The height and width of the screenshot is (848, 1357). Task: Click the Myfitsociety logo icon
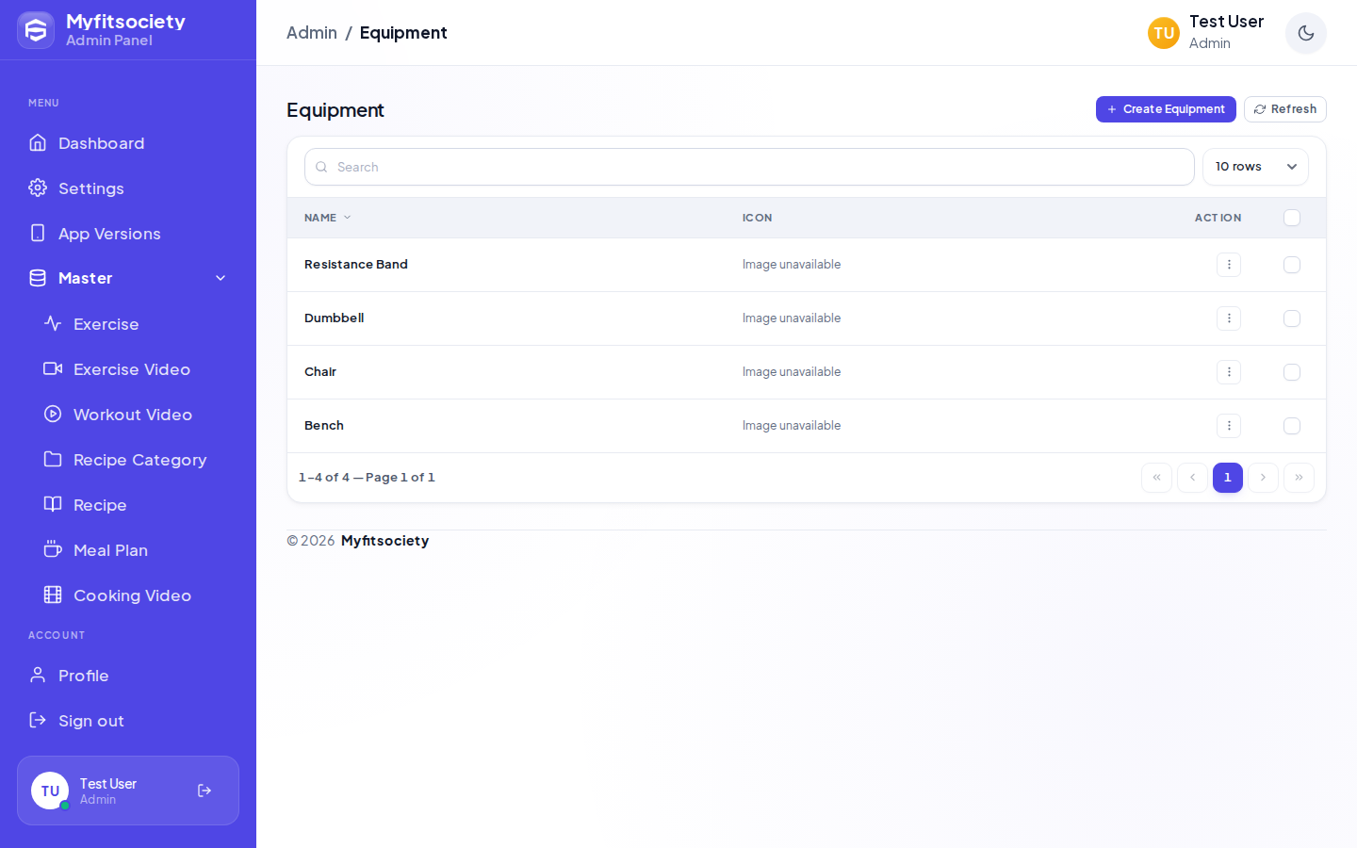coord(36,30)
